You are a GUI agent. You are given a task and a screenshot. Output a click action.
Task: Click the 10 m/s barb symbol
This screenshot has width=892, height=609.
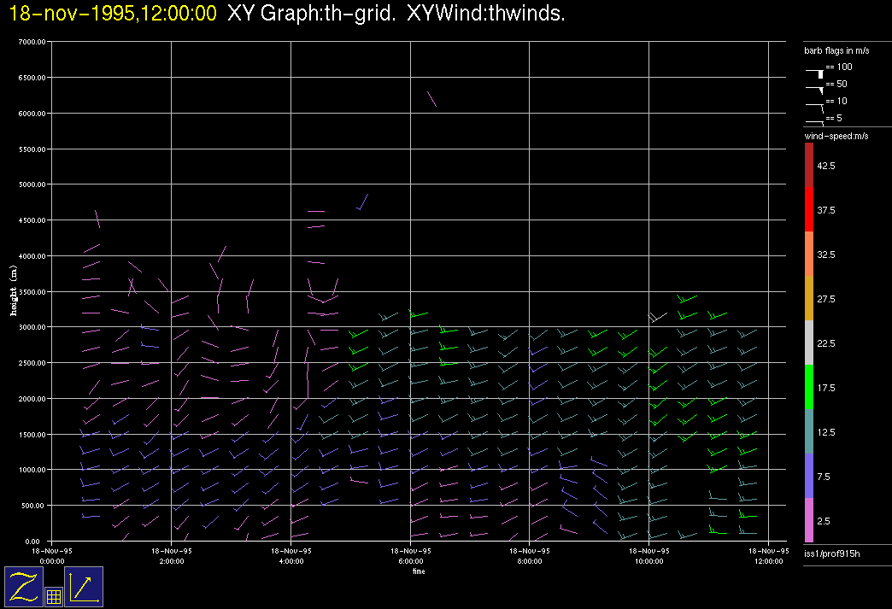816,106
